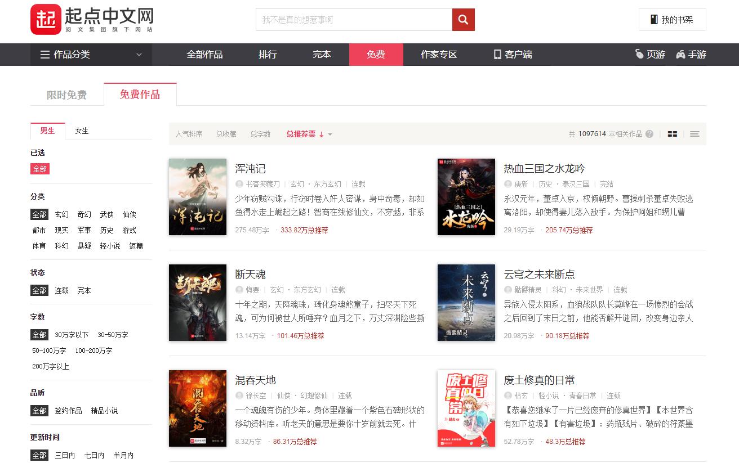Image resolution: width=739 pixels, height=463 pixels.
Task: Filter category by 都市
Action: 39,230
